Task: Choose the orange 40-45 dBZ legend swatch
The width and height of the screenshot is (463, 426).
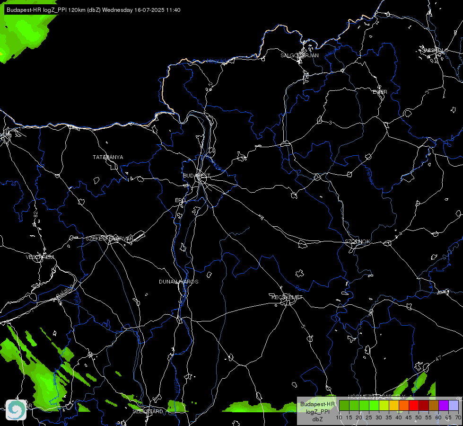Action: [x=404, y=405]
